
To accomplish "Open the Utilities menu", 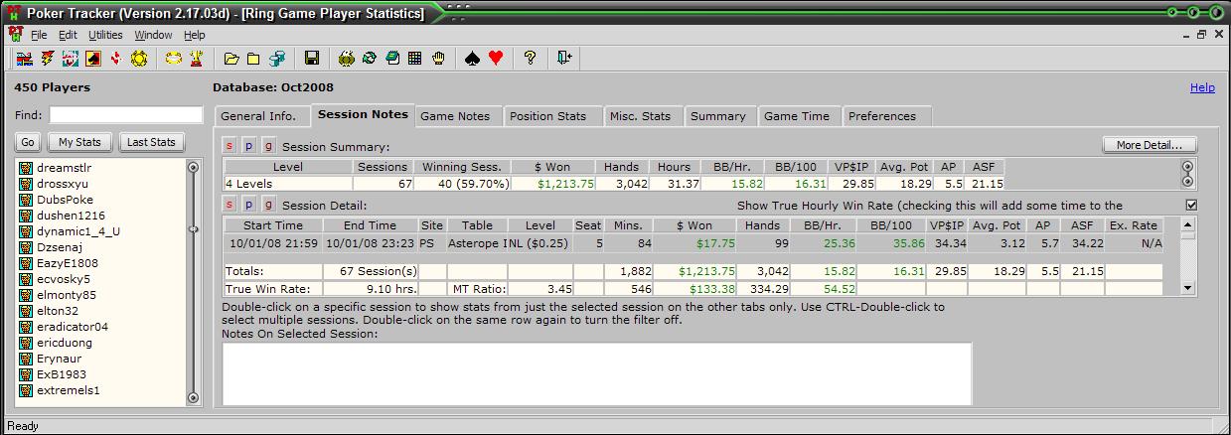I will point(105,35).
